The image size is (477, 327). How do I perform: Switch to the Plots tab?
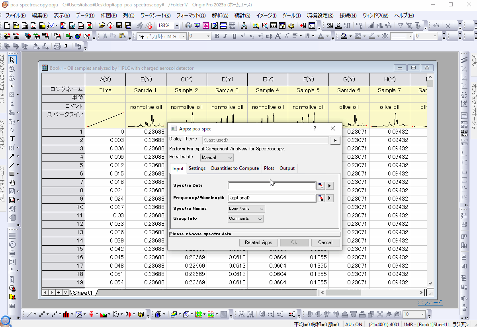(269, 168)
